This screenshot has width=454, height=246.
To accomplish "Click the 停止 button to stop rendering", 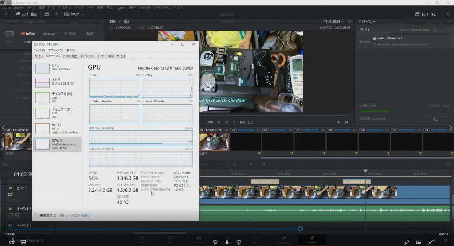I will [435, 119].
